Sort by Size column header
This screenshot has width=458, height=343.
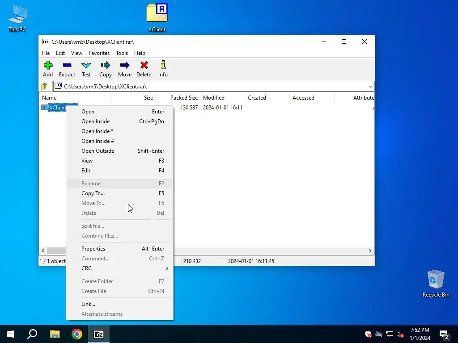[x=133, y=98]
